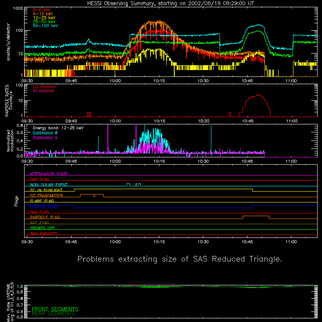The width and height of the screenshot is (322, 322).
Task: Select the 'FRONT SEGMENTS' legend label
Action: pyautogui.click(x=55, y=309)
